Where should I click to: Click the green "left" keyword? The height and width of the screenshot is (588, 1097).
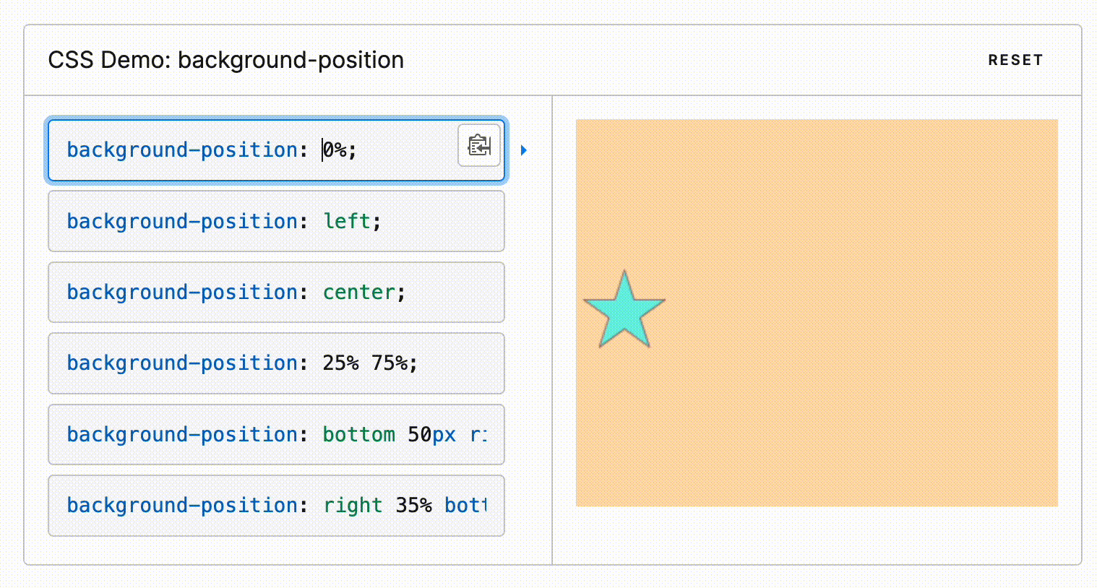[347, 221]
